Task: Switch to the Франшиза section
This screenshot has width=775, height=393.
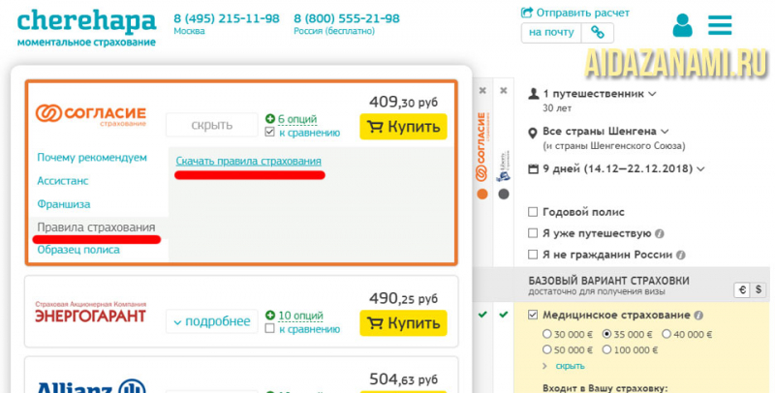Action: [x=63, y=204]
